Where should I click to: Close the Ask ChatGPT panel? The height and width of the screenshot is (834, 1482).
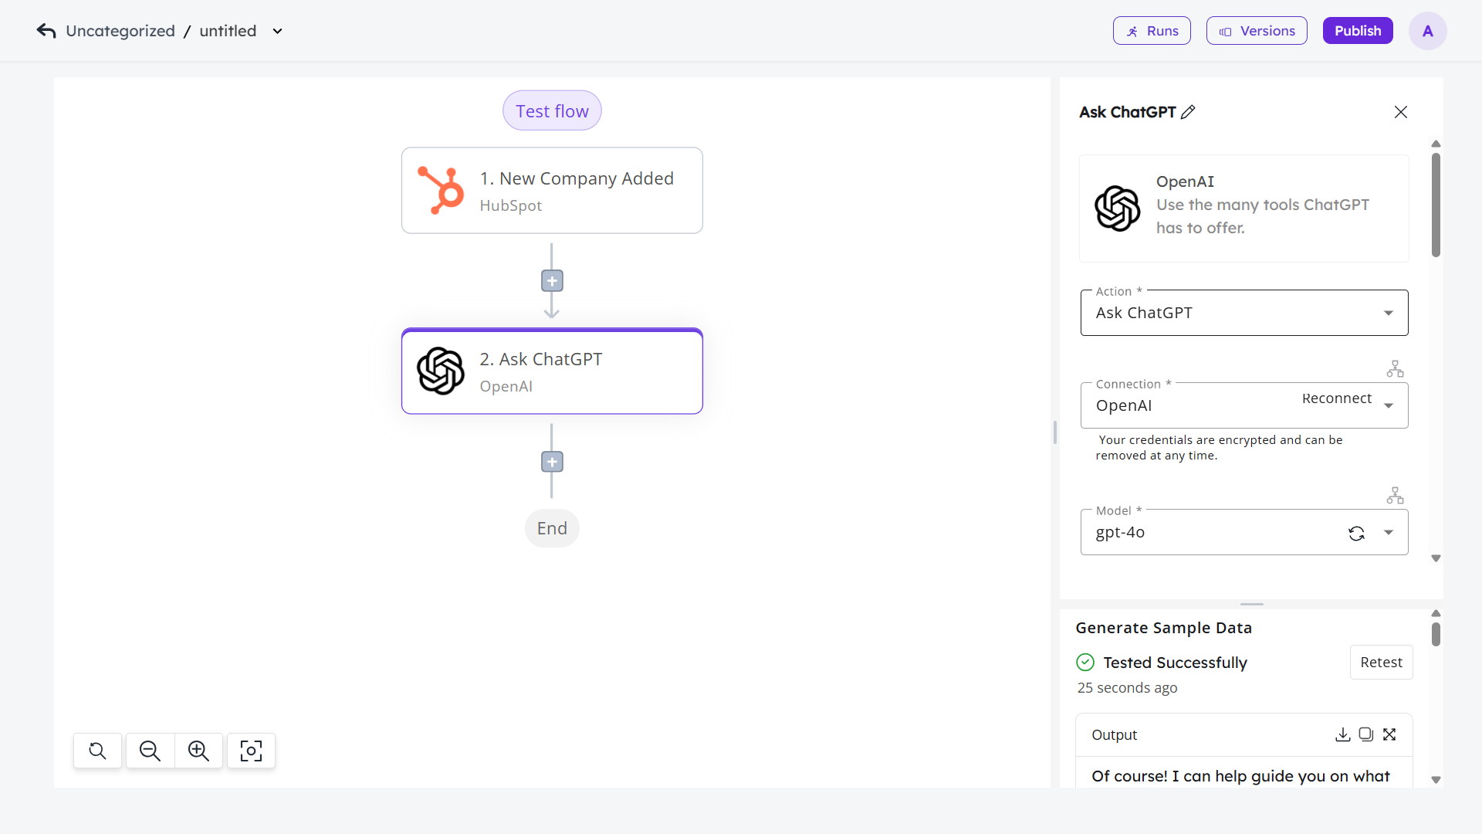pos(1401,112)
